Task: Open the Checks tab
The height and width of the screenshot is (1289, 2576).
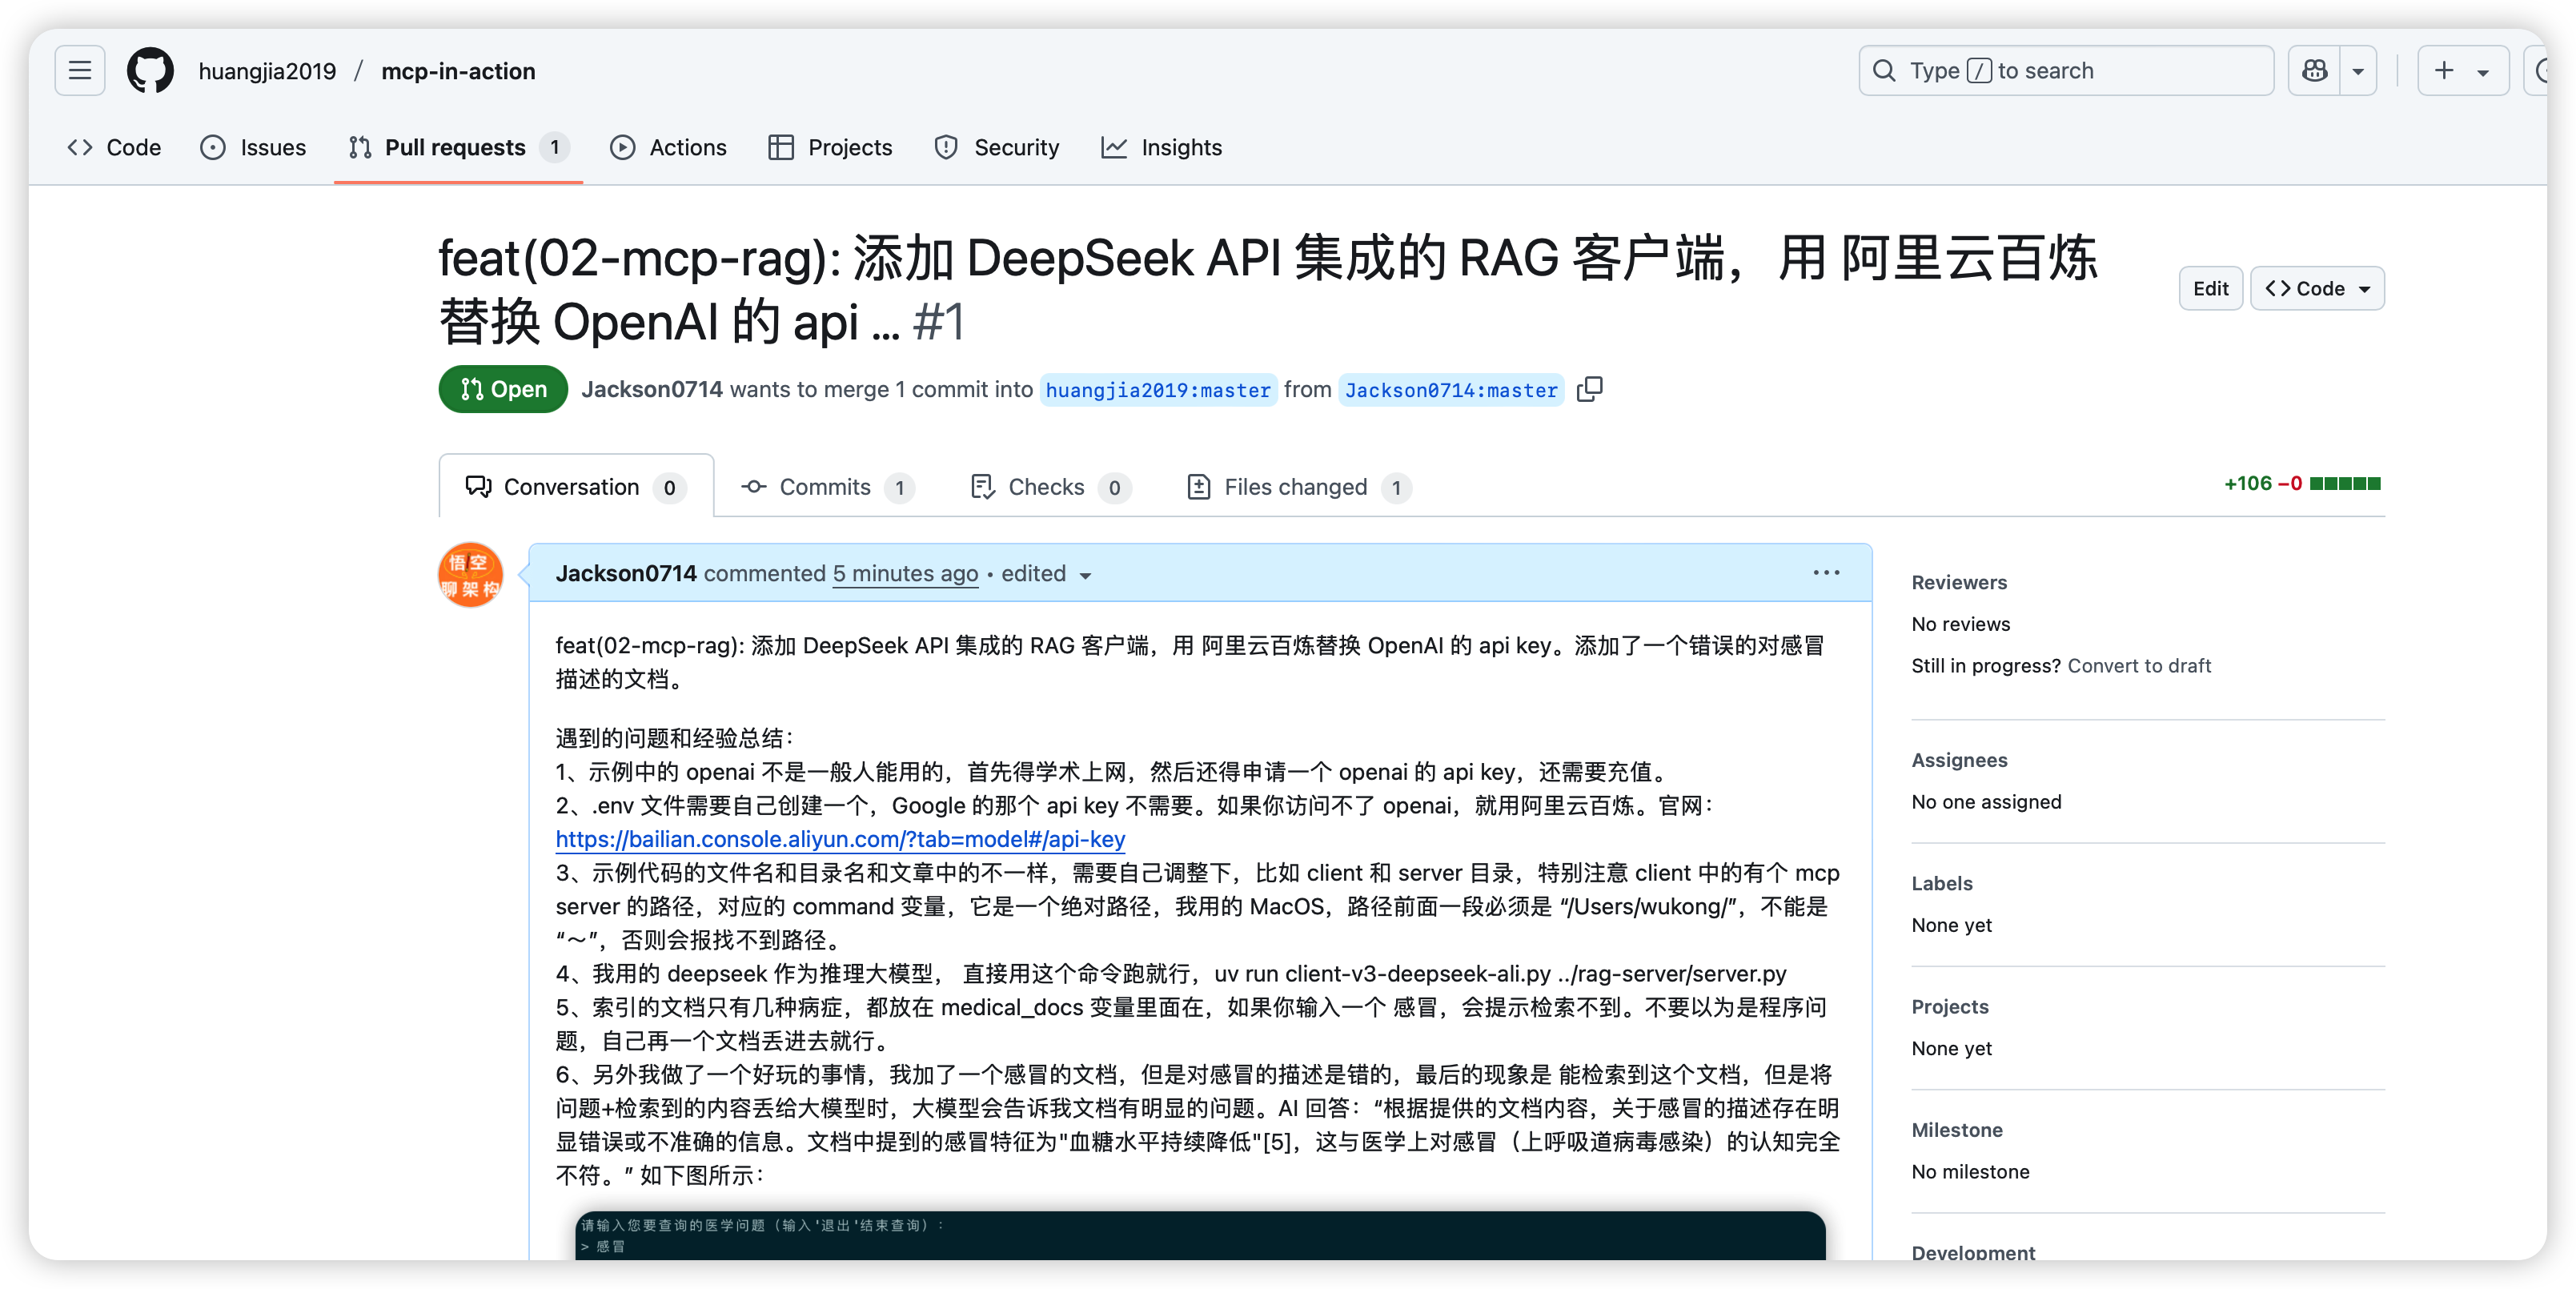Action: click(x=1047, y=487)
